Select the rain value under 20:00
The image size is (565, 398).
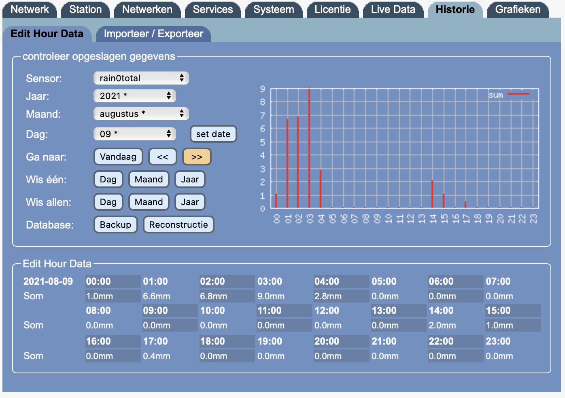pyautogui.click(x=342, y=356)
